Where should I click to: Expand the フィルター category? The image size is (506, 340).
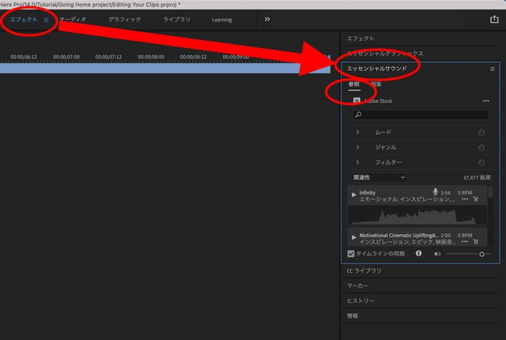pyautogui.click(x=358, y=162)
